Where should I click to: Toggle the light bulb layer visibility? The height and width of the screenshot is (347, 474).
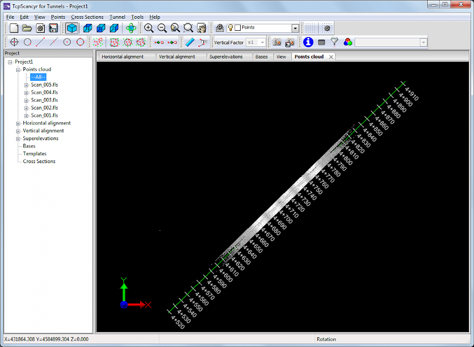click(x=231, y=28)
